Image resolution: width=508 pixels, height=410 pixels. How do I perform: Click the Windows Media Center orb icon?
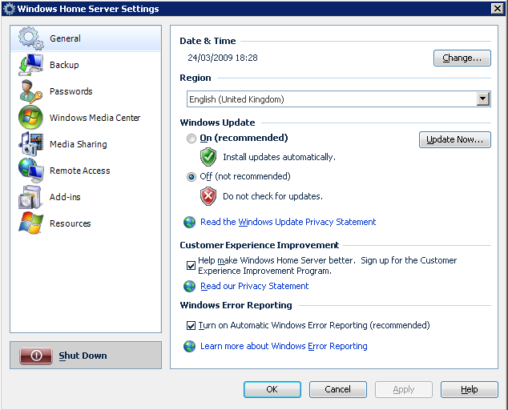pyautogui.click(x=30, y=118)
